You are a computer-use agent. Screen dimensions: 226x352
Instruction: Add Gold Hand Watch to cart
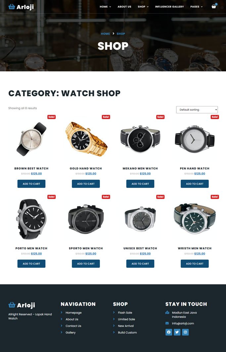(x=86, y=184)
